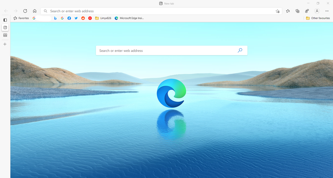
Task: Reload the page with the Refresh icon
Action: [25, 11]
